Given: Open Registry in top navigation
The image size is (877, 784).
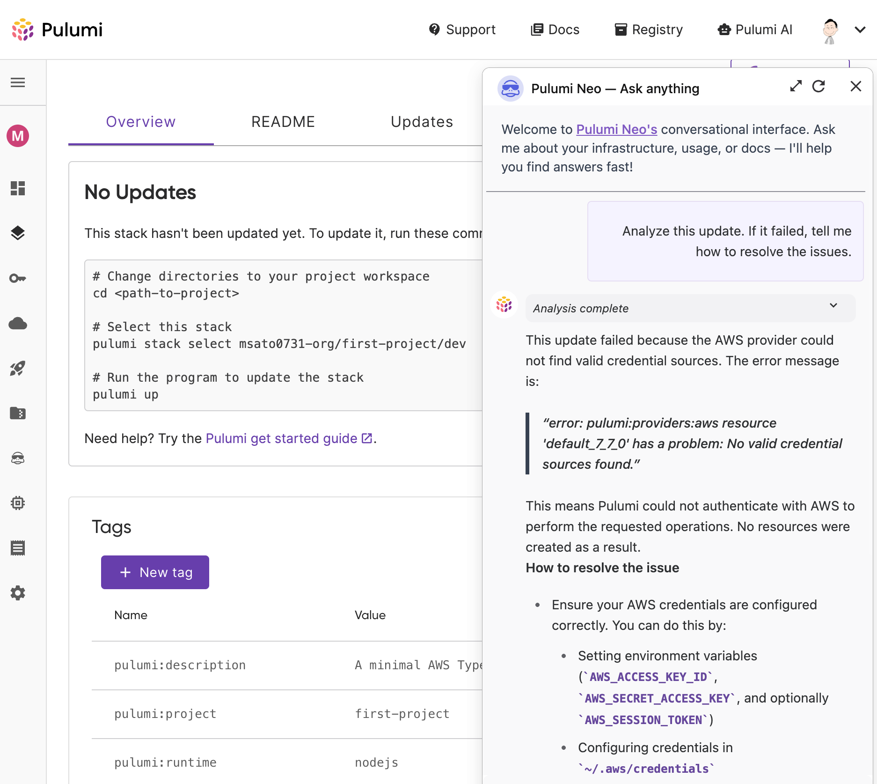Looking at the screenshot, I should [649, 30].
